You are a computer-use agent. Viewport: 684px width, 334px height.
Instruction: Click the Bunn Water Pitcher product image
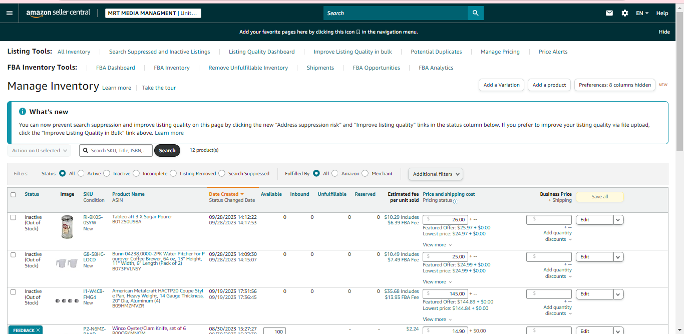point(67,262)
